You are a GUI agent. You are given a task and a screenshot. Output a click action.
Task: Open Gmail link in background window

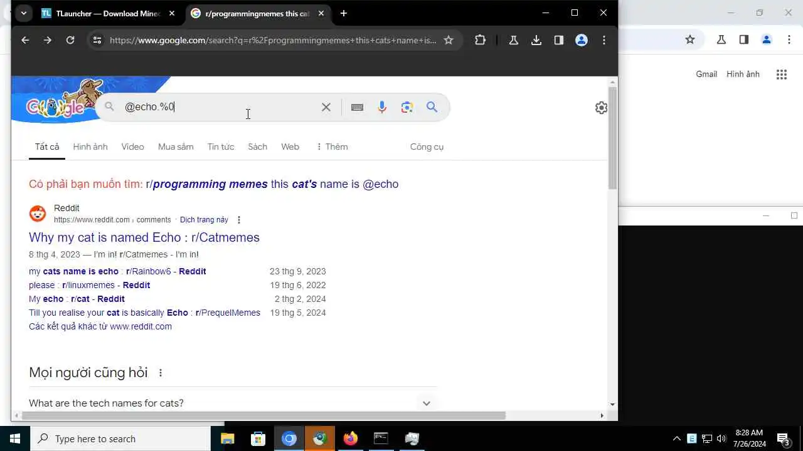tap(706, 74)
